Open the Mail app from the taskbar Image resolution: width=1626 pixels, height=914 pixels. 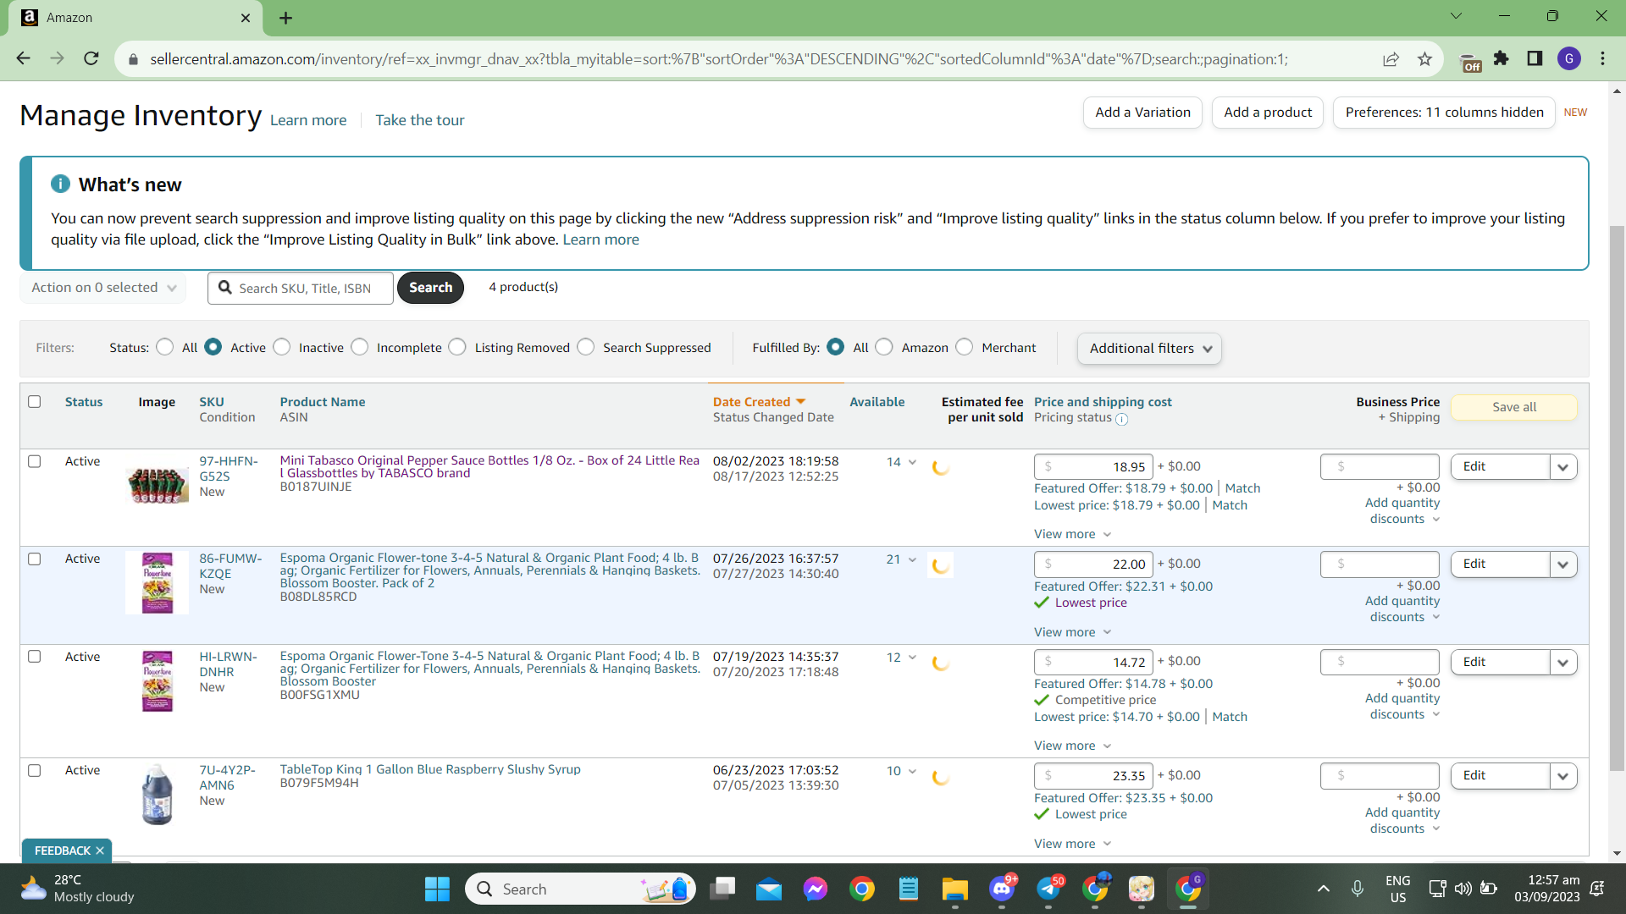point(769,889)
